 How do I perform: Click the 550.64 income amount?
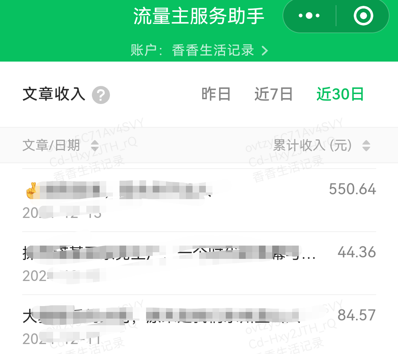coord(352,189)
